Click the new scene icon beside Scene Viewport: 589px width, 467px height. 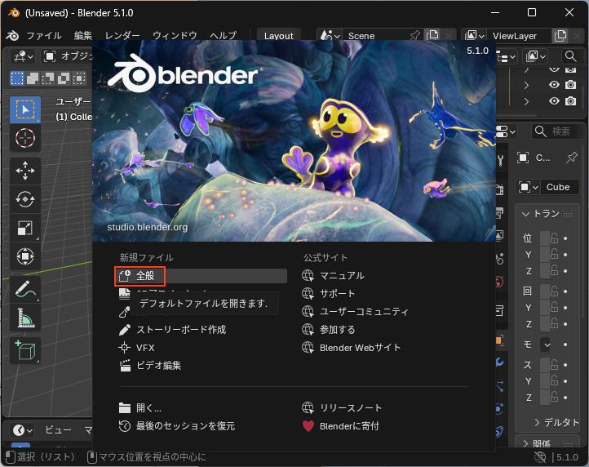[432, 36]
